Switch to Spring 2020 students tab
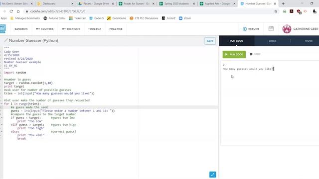319x179 pixels. (x=177, y=3)
